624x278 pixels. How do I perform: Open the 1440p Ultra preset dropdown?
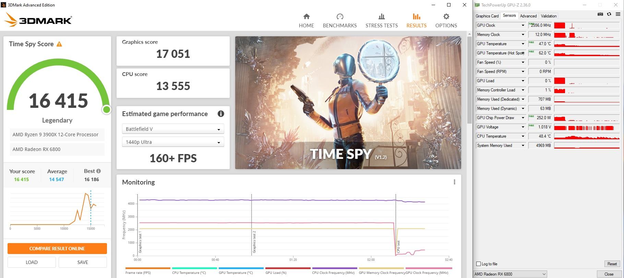pos(173,142)
